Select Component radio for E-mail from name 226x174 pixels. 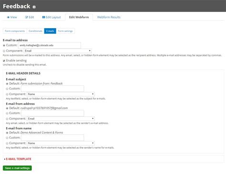(7, 143)
